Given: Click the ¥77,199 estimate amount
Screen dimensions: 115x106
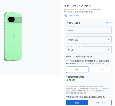Looking at the screenshot, I should pyautogui.click(x=71, y=80).
